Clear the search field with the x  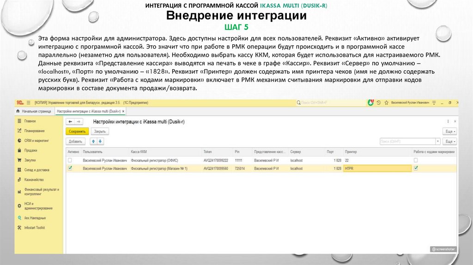(x=438, y=141)
